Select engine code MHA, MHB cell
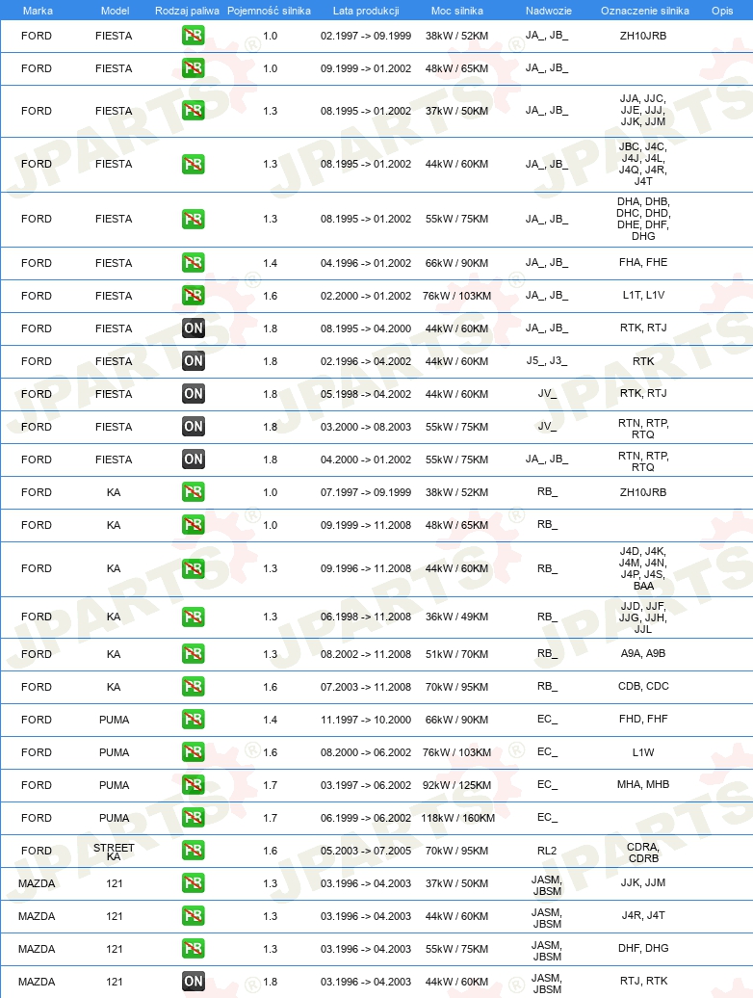The height and width of the screenshot is (998, 753). click(643, 785)
